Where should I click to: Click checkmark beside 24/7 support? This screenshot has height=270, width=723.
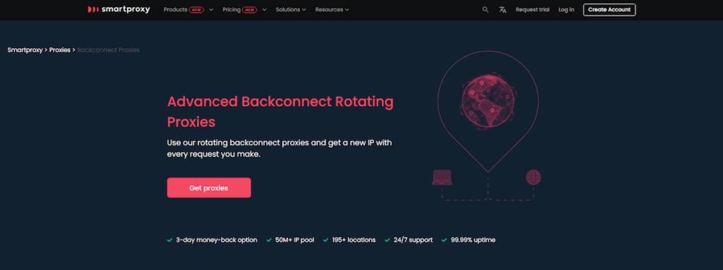(x=388, y=240)
